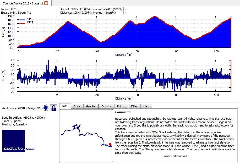Click the red position marker on the map
Screen dimensions: 240x165
click(110, 144)
